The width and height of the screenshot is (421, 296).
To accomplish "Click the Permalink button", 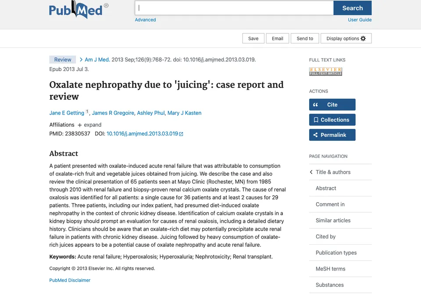I will click(332, 135).
